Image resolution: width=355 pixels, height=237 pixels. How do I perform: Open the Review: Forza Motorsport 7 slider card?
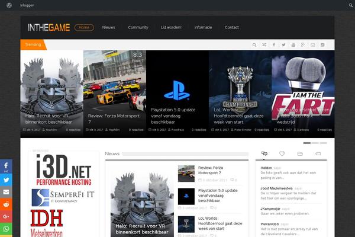(x=115, y=94)
